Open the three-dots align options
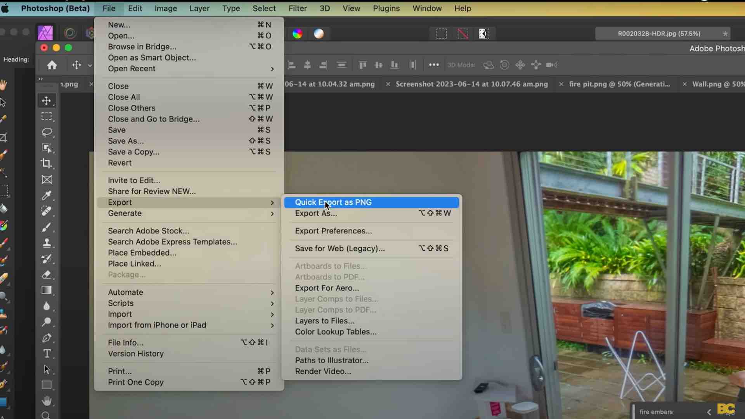Screen dimensions: 745x419 pos(434,65)
